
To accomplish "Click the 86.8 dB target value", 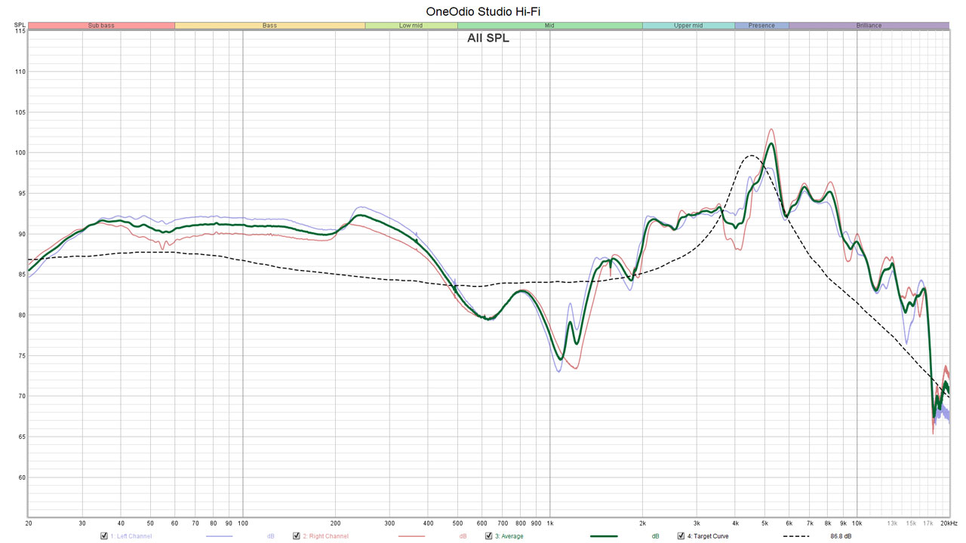I will (x=841, y=536).
